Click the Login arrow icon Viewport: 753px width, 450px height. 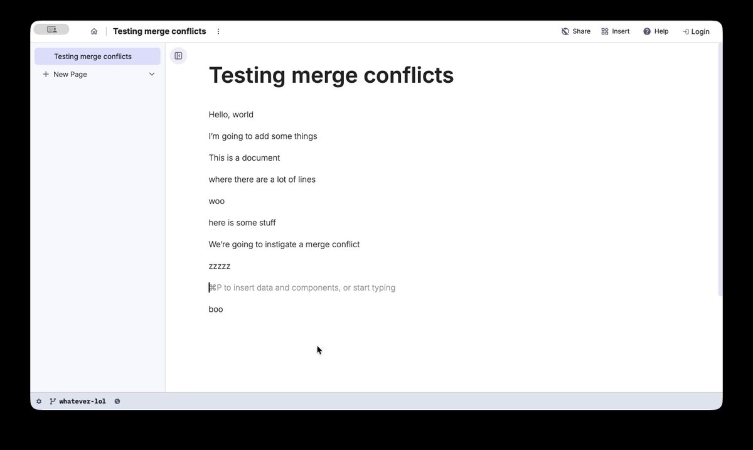(x=686, y=31)
